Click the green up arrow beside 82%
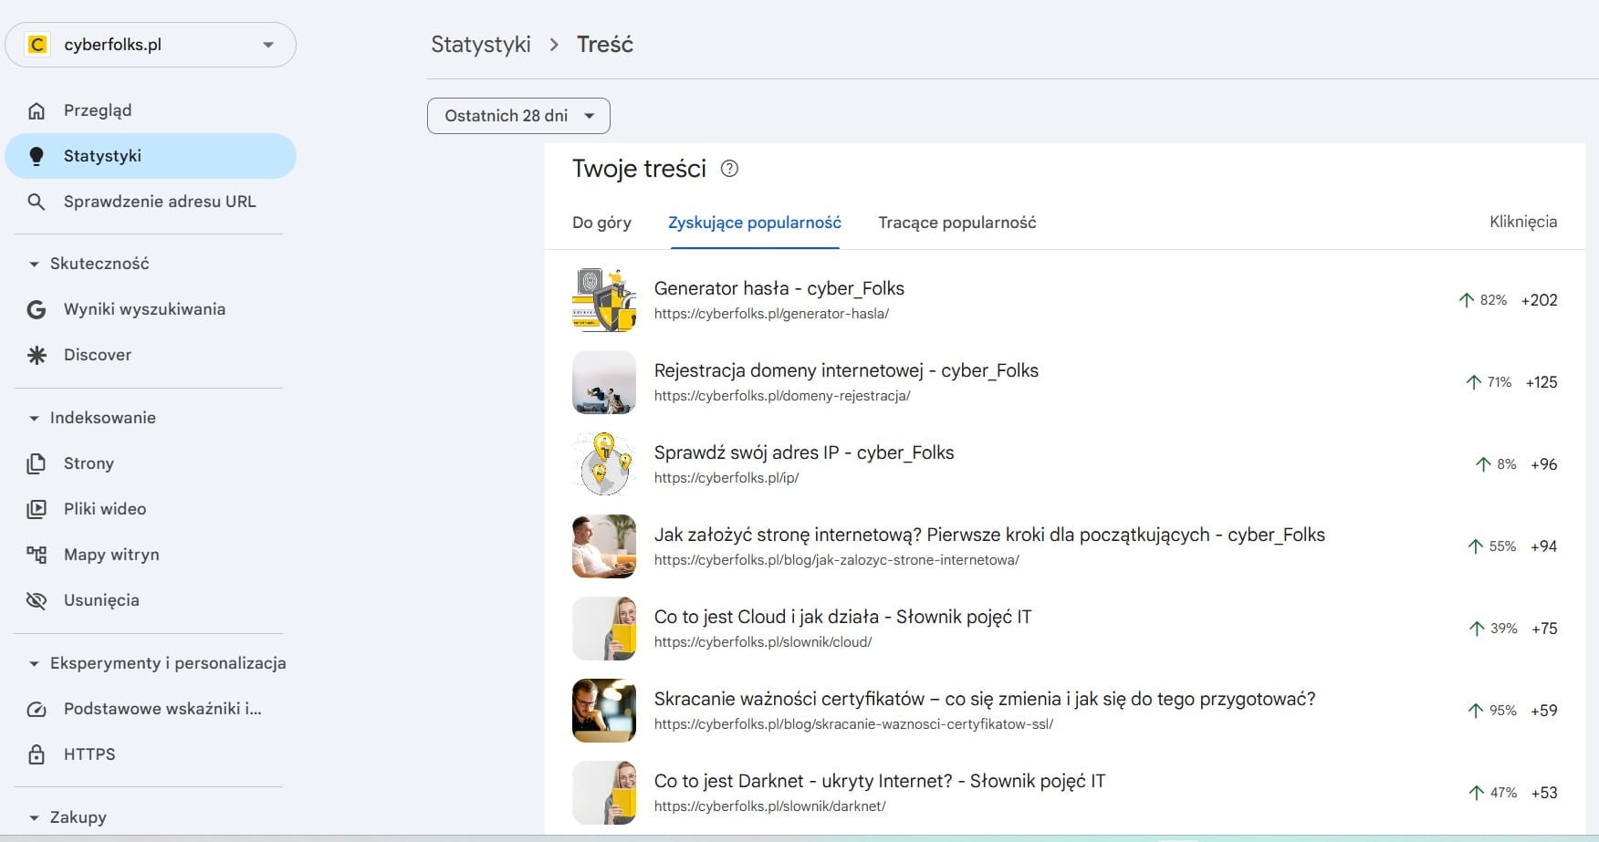Screen dimensions: 1599x842 click(1467, 300)
